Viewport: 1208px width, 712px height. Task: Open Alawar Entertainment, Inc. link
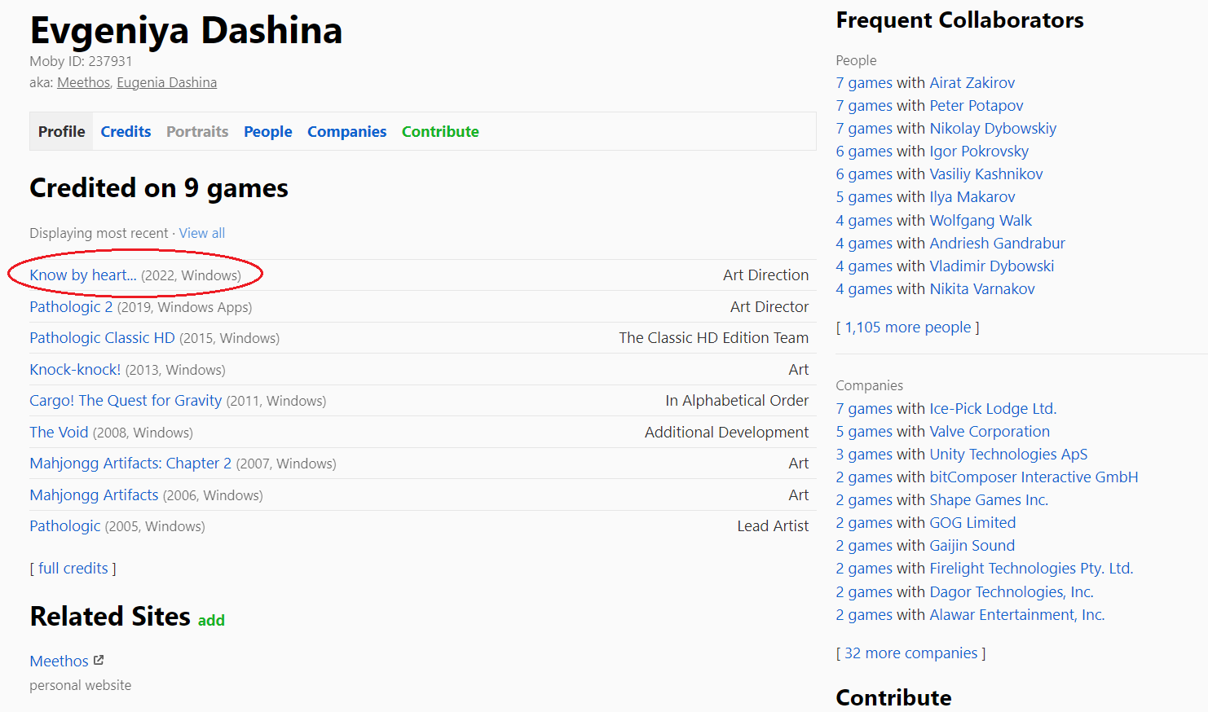click(1017, 615)
